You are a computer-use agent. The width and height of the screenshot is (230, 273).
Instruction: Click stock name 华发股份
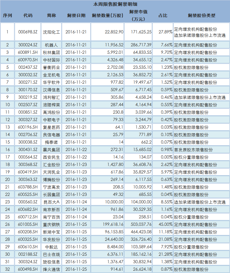[51, 240]
